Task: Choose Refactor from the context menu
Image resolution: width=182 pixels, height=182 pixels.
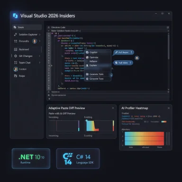Action: pos(98,61)
